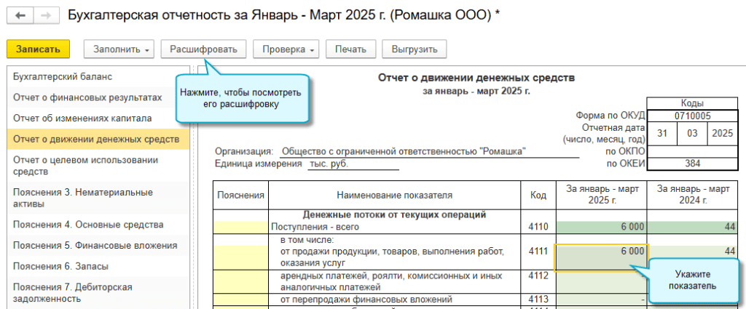Click the Расшифровать button
The width and height of the screenshot is (746, 309).
pyautogui.click(x=203, y=49)
